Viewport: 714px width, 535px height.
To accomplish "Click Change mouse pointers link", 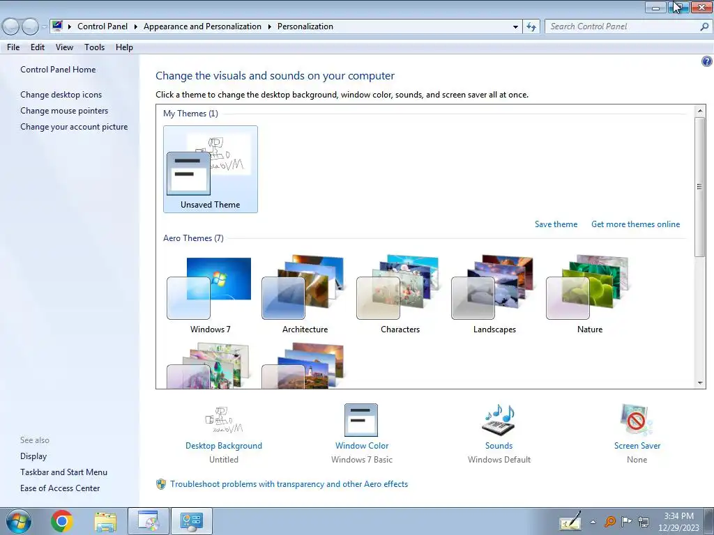I will point(64,111).
